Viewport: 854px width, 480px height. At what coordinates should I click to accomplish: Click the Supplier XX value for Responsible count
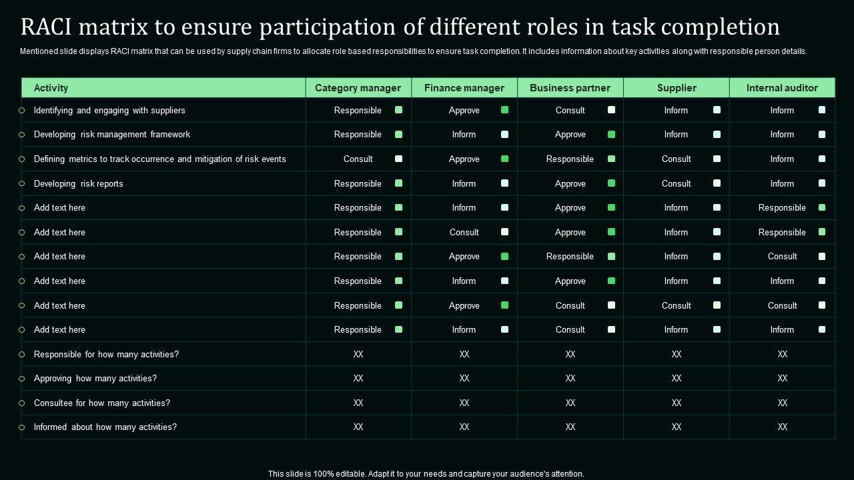point(677,355)
